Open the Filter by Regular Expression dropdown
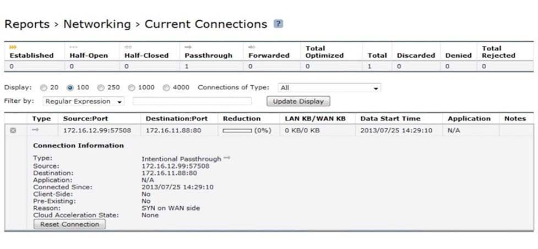Screen dimensions: 538x249 (x=84, y=101)
